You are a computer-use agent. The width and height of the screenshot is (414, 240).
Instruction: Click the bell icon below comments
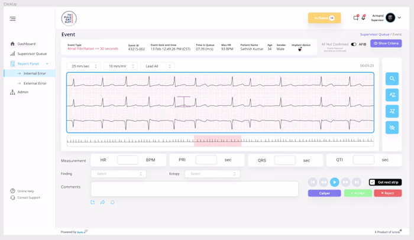(x=112, y=202)
